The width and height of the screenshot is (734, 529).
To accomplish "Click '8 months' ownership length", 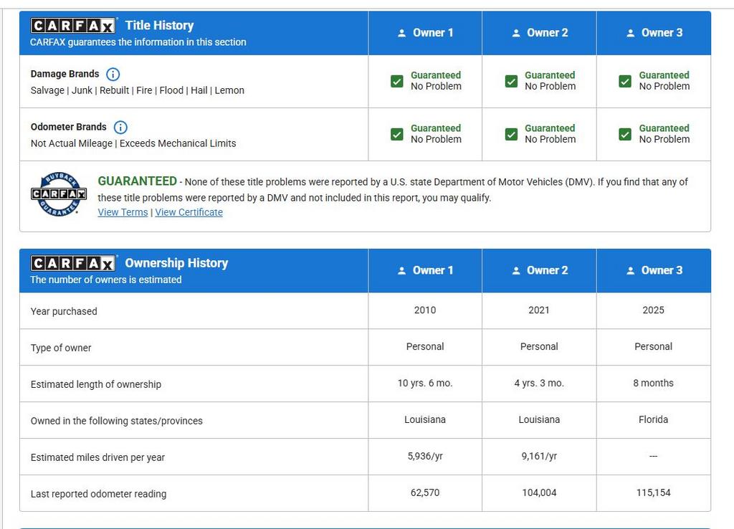I will (x=653, y=383).
